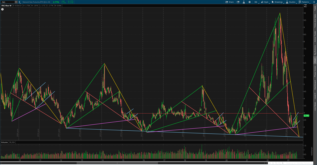The width and height of the screenshot is (317, 165).
Task: Click the 10 price axis label
Action: click(305, 13)
